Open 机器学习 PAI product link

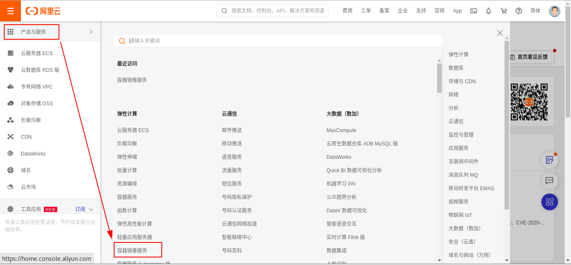click(x=341, y=183)
